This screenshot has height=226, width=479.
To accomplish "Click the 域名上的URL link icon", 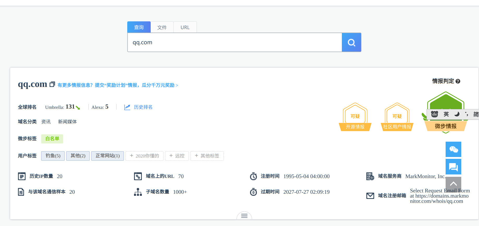I will 138,176.
